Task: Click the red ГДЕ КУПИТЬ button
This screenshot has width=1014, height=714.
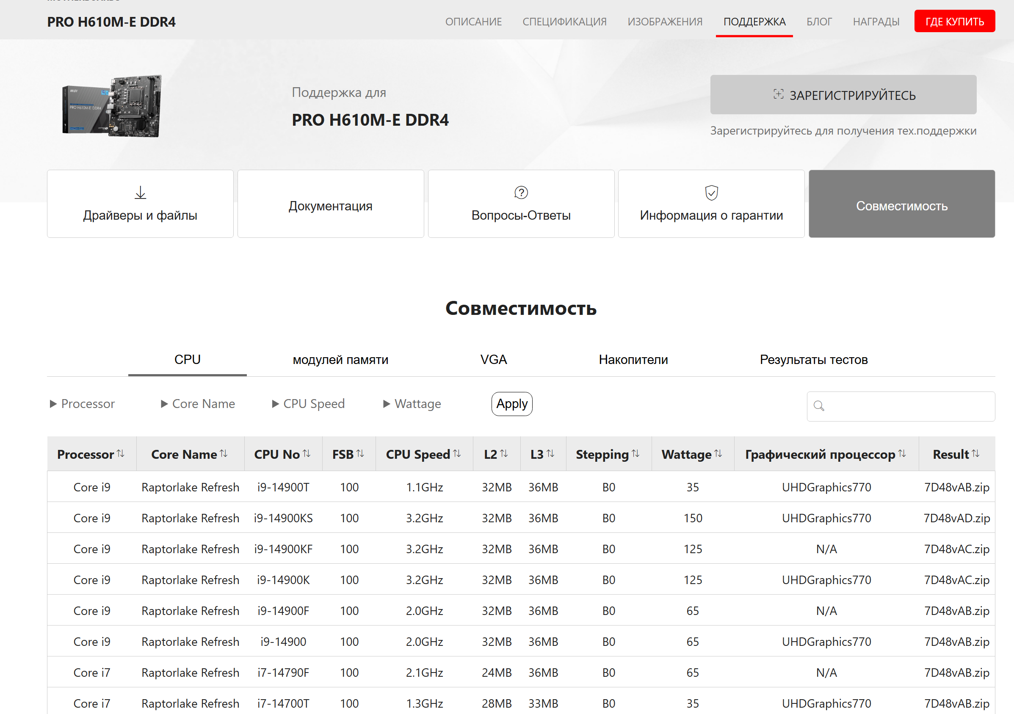Action: 954,21
